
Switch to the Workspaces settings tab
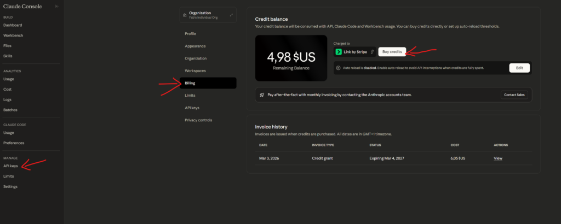click(196, 71)
